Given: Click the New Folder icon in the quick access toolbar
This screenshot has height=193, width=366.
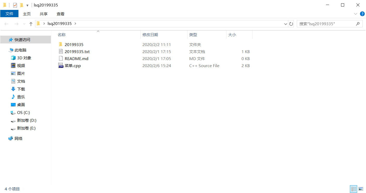Looking at the screenshot, I should click(22, 5).
